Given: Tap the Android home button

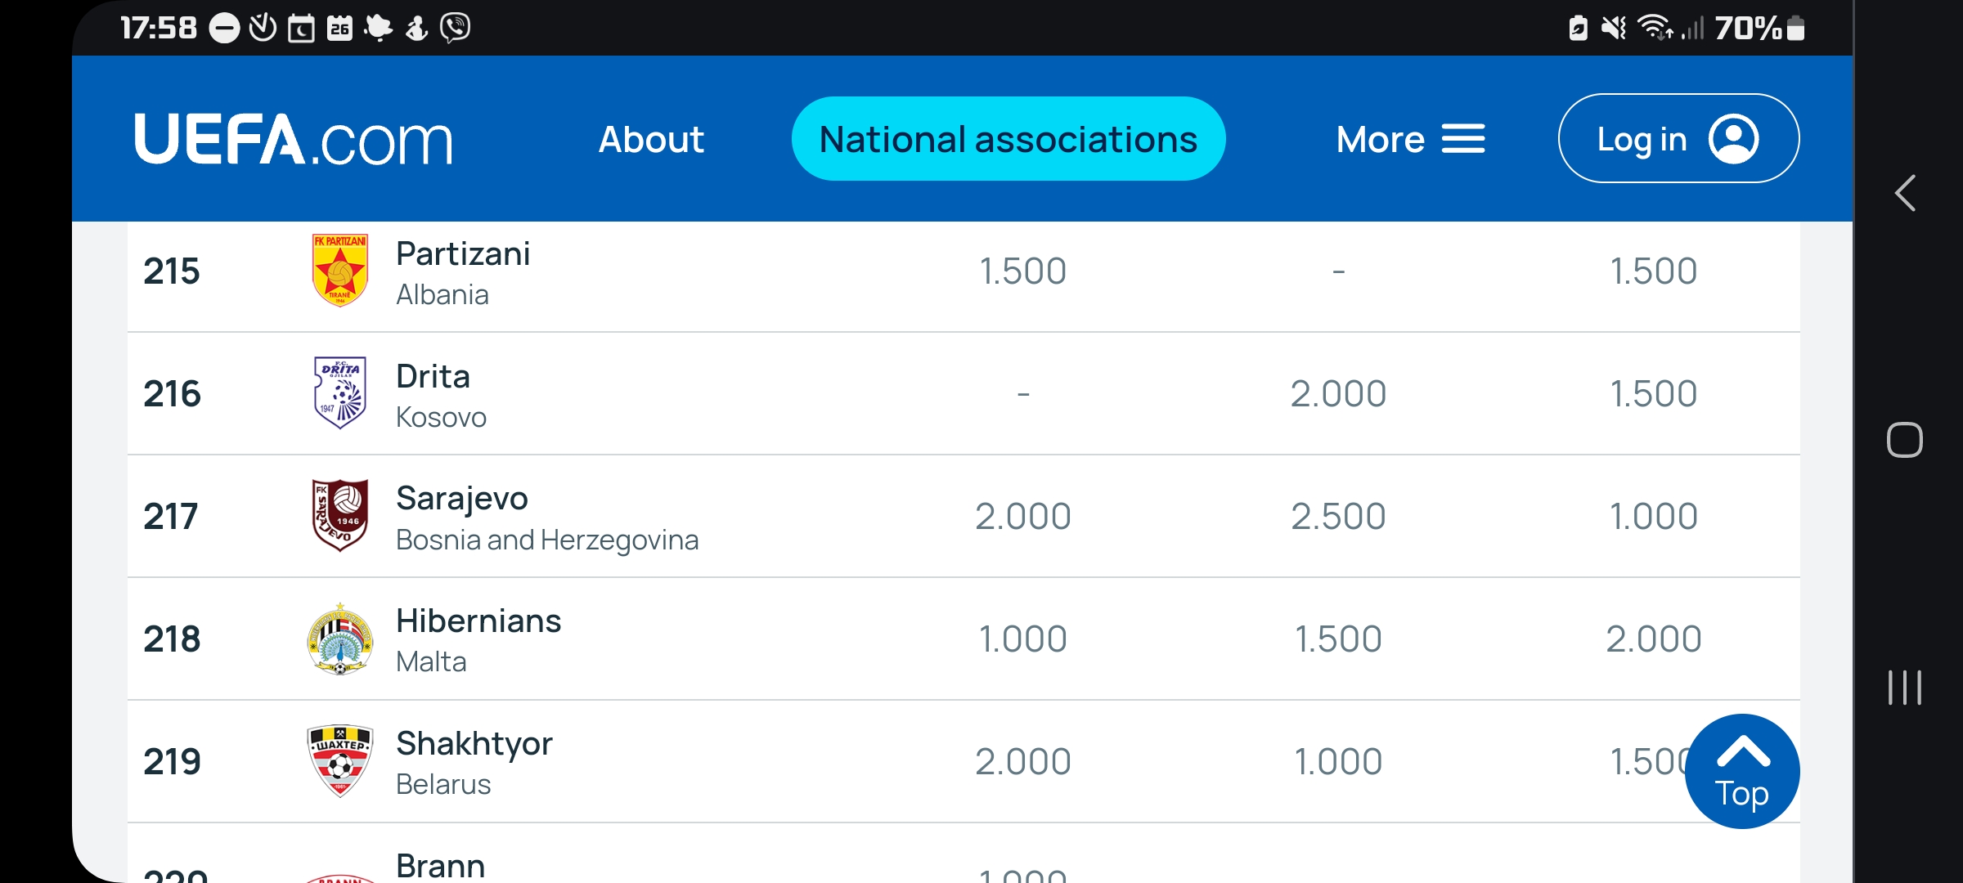Looking at the screenshot, I should [1905, 440].
